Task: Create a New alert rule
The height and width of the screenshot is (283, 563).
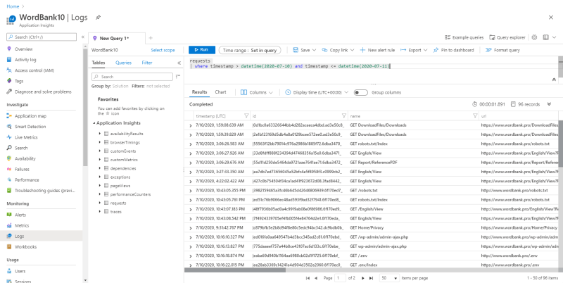Action: (x=377, y=50)
